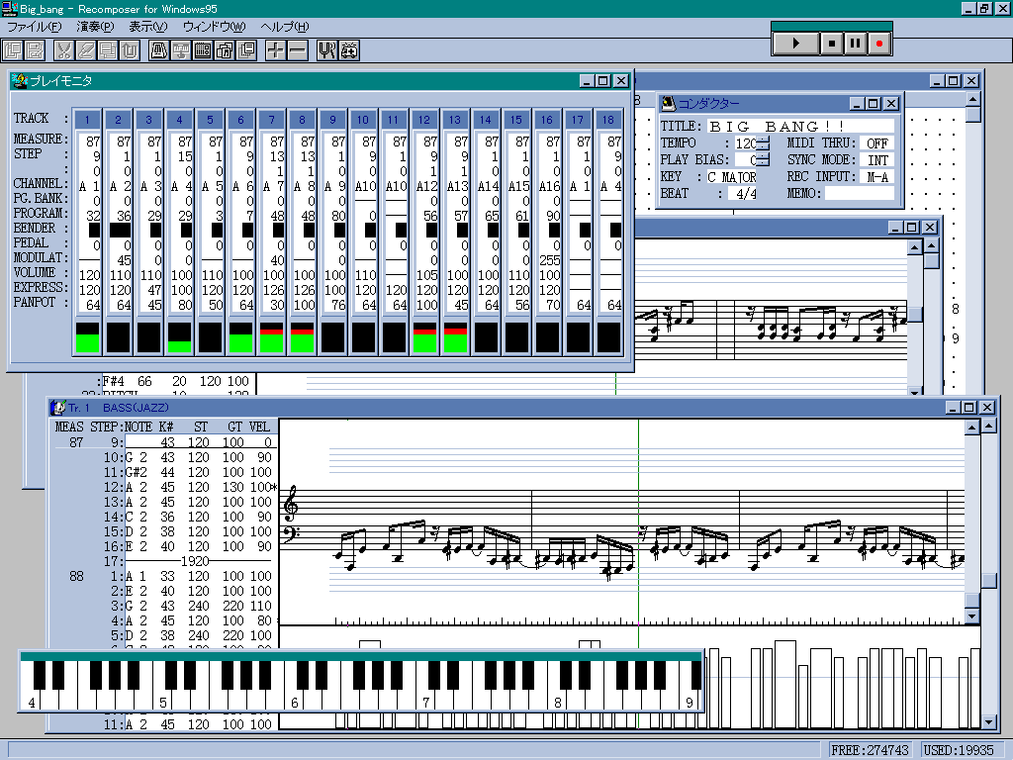Viewport: 1013px width, 760px height.
Task: Open the ヘルプ(H) menu
Action: [x=285, y=27]
